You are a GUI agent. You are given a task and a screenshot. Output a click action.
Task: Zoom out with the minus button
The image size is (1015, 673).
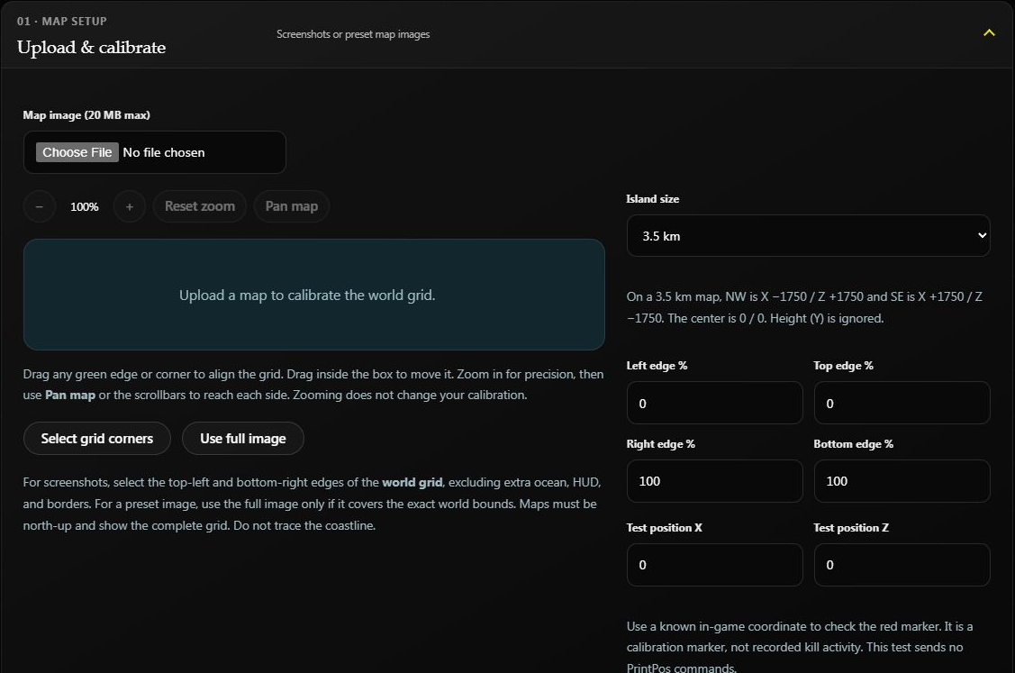tap(40, 206)
